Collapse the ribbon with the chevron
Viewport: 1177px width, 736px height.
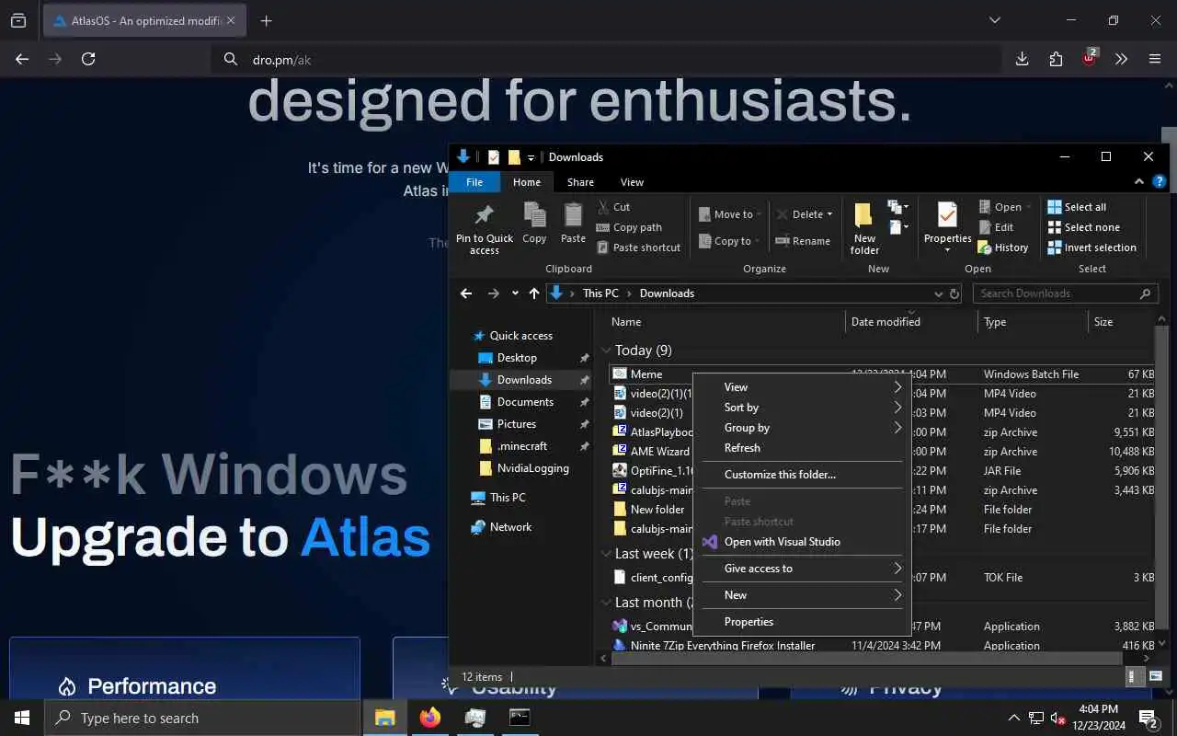point(1139,182)
